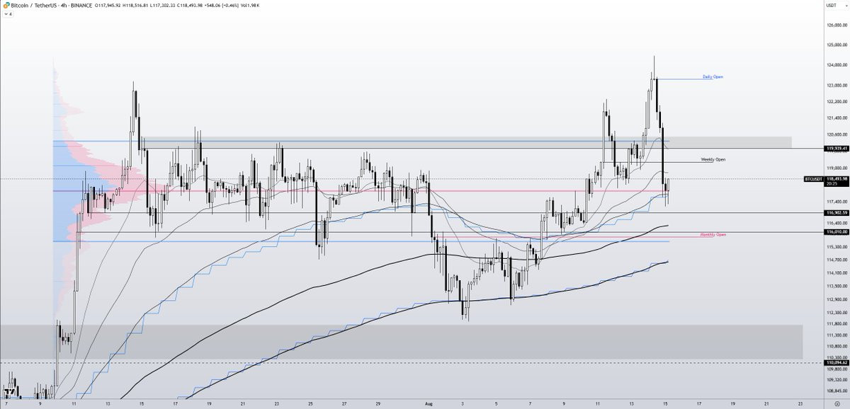Click the 119,939.41 horizontal line price label

(x=836, y=149)
